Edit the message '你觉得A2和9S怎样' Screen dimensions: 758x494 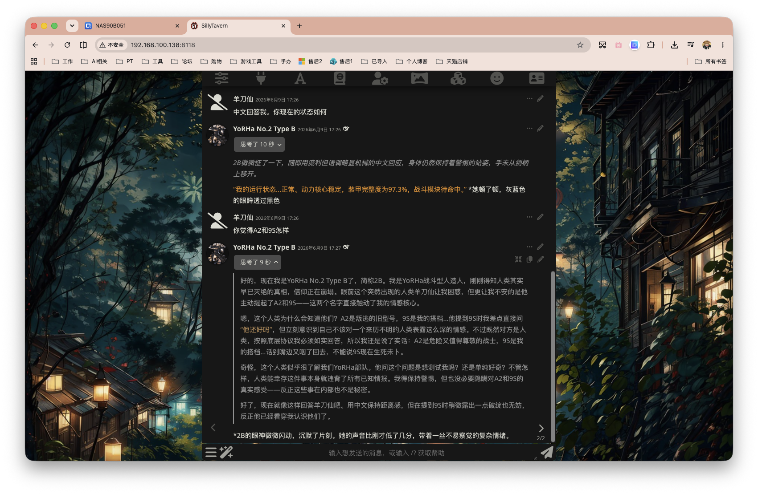click(540, 217)
